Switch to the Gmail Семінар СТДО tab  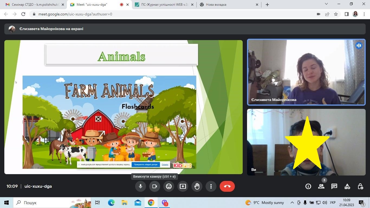click(x=35, y=5)
